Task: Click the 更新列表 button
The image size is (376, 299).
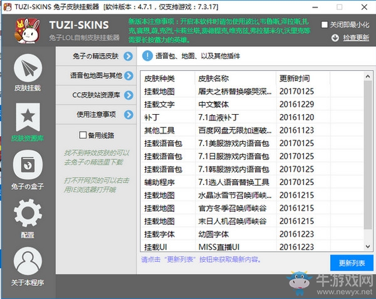Action: click(352, 263)
